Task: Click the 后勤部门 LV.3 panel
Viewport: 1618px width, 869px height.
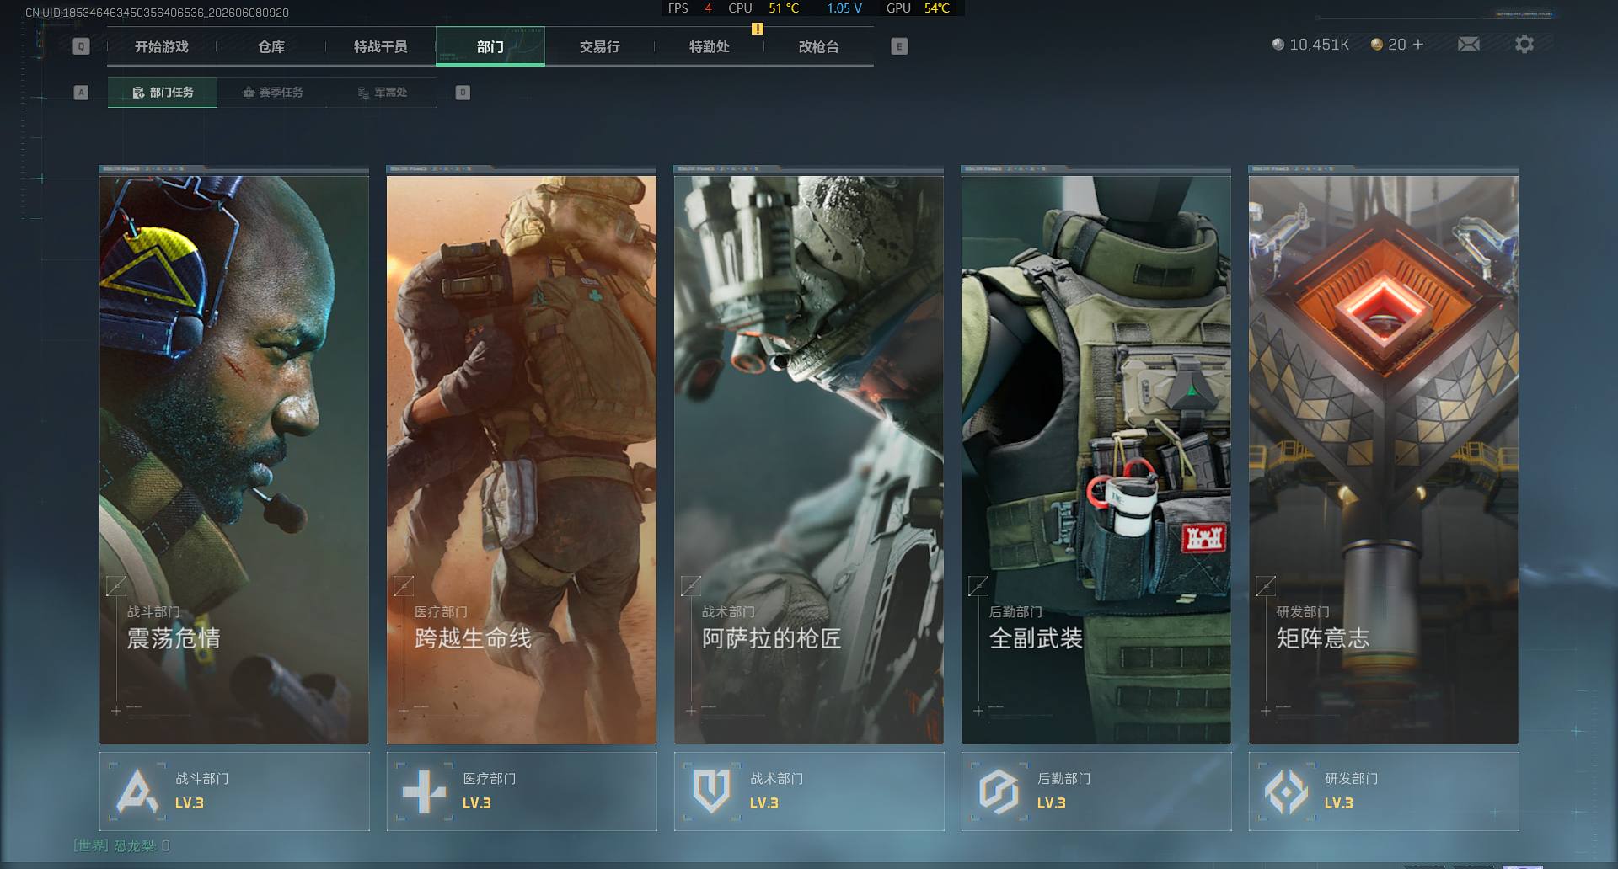Action: pyautogui.click(x=1096, y=792)
